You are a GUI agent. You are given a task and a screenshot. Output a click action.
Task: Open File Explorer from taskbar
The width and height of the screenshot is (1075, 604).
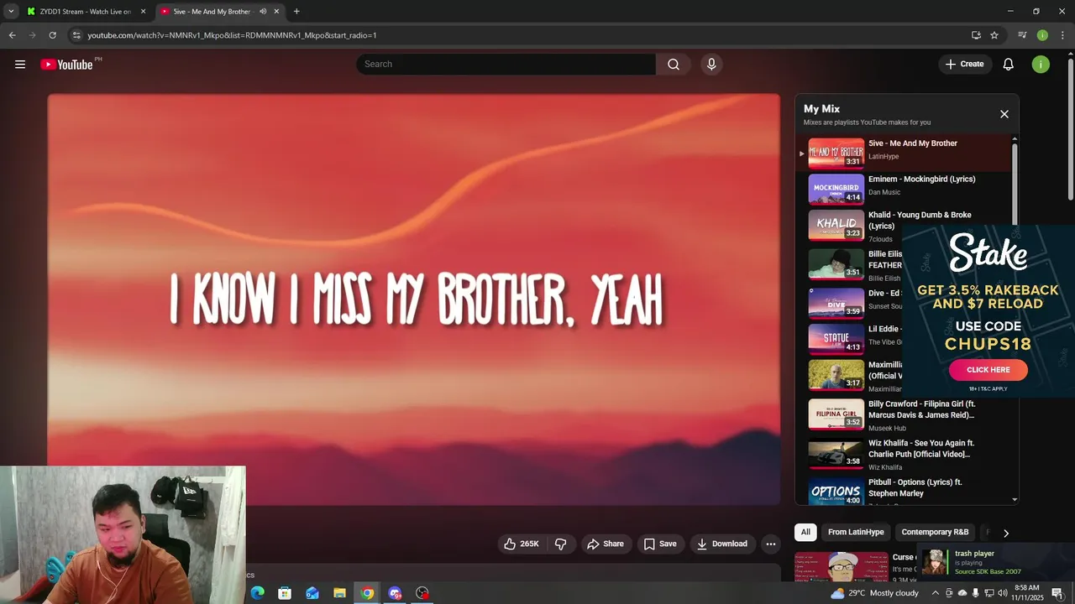(x=339, y=593)
